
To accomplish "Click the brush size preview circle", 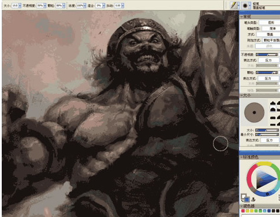I will tap(254, 112).
